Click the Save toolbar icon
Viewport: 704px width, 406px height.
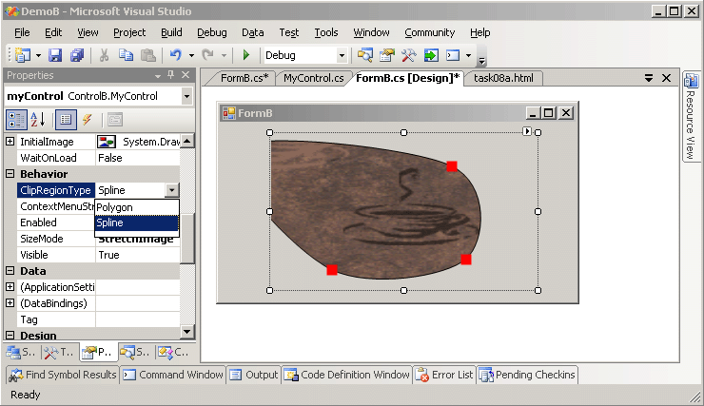click(55, 55)
